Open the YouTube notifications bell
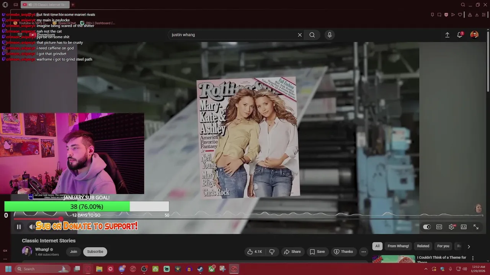The width and height of the screenshot is (490, 275). [460, 35]
